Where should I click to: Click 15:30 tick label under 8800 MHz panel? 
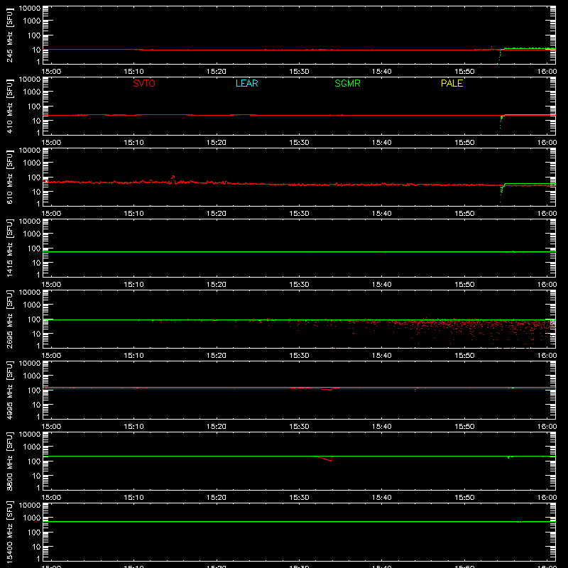click(299, 498)
